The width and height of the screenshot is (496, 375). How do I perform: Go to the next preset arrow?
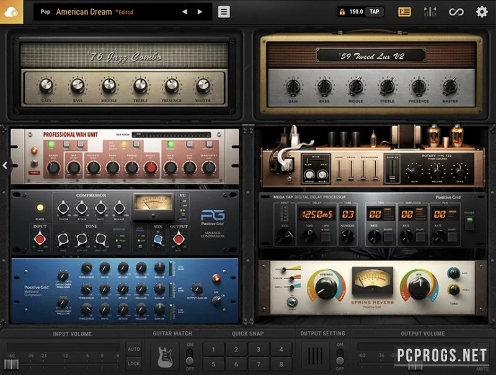(200, 12)
